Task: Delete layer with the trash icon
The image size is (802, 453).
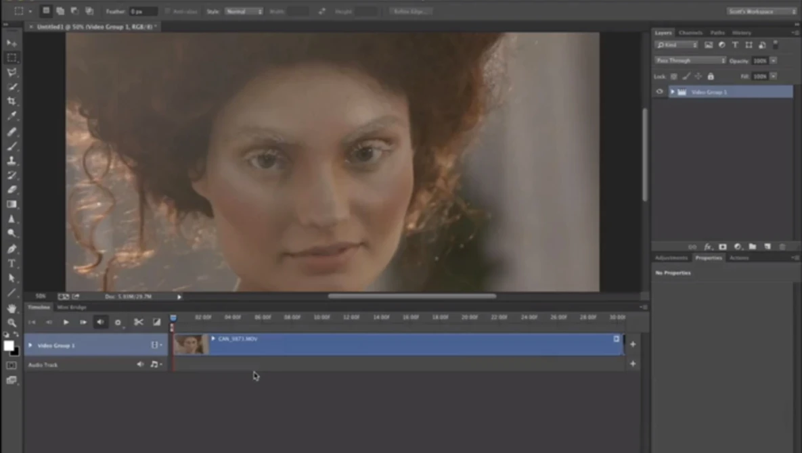Action: (x=782, y=247)
